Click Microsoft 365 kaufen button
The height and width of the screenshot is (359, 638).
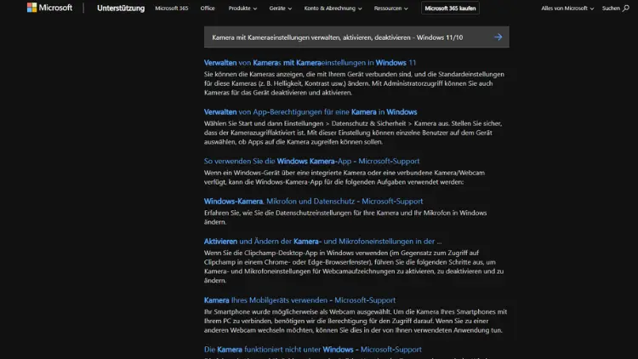click(x=450, y=9)
